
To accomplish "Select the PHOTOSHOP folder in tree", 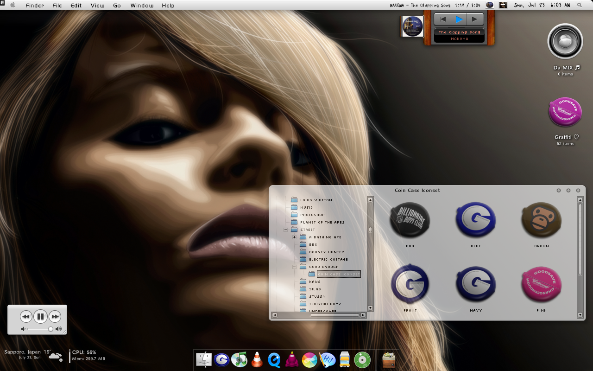I will coord(308,215).
